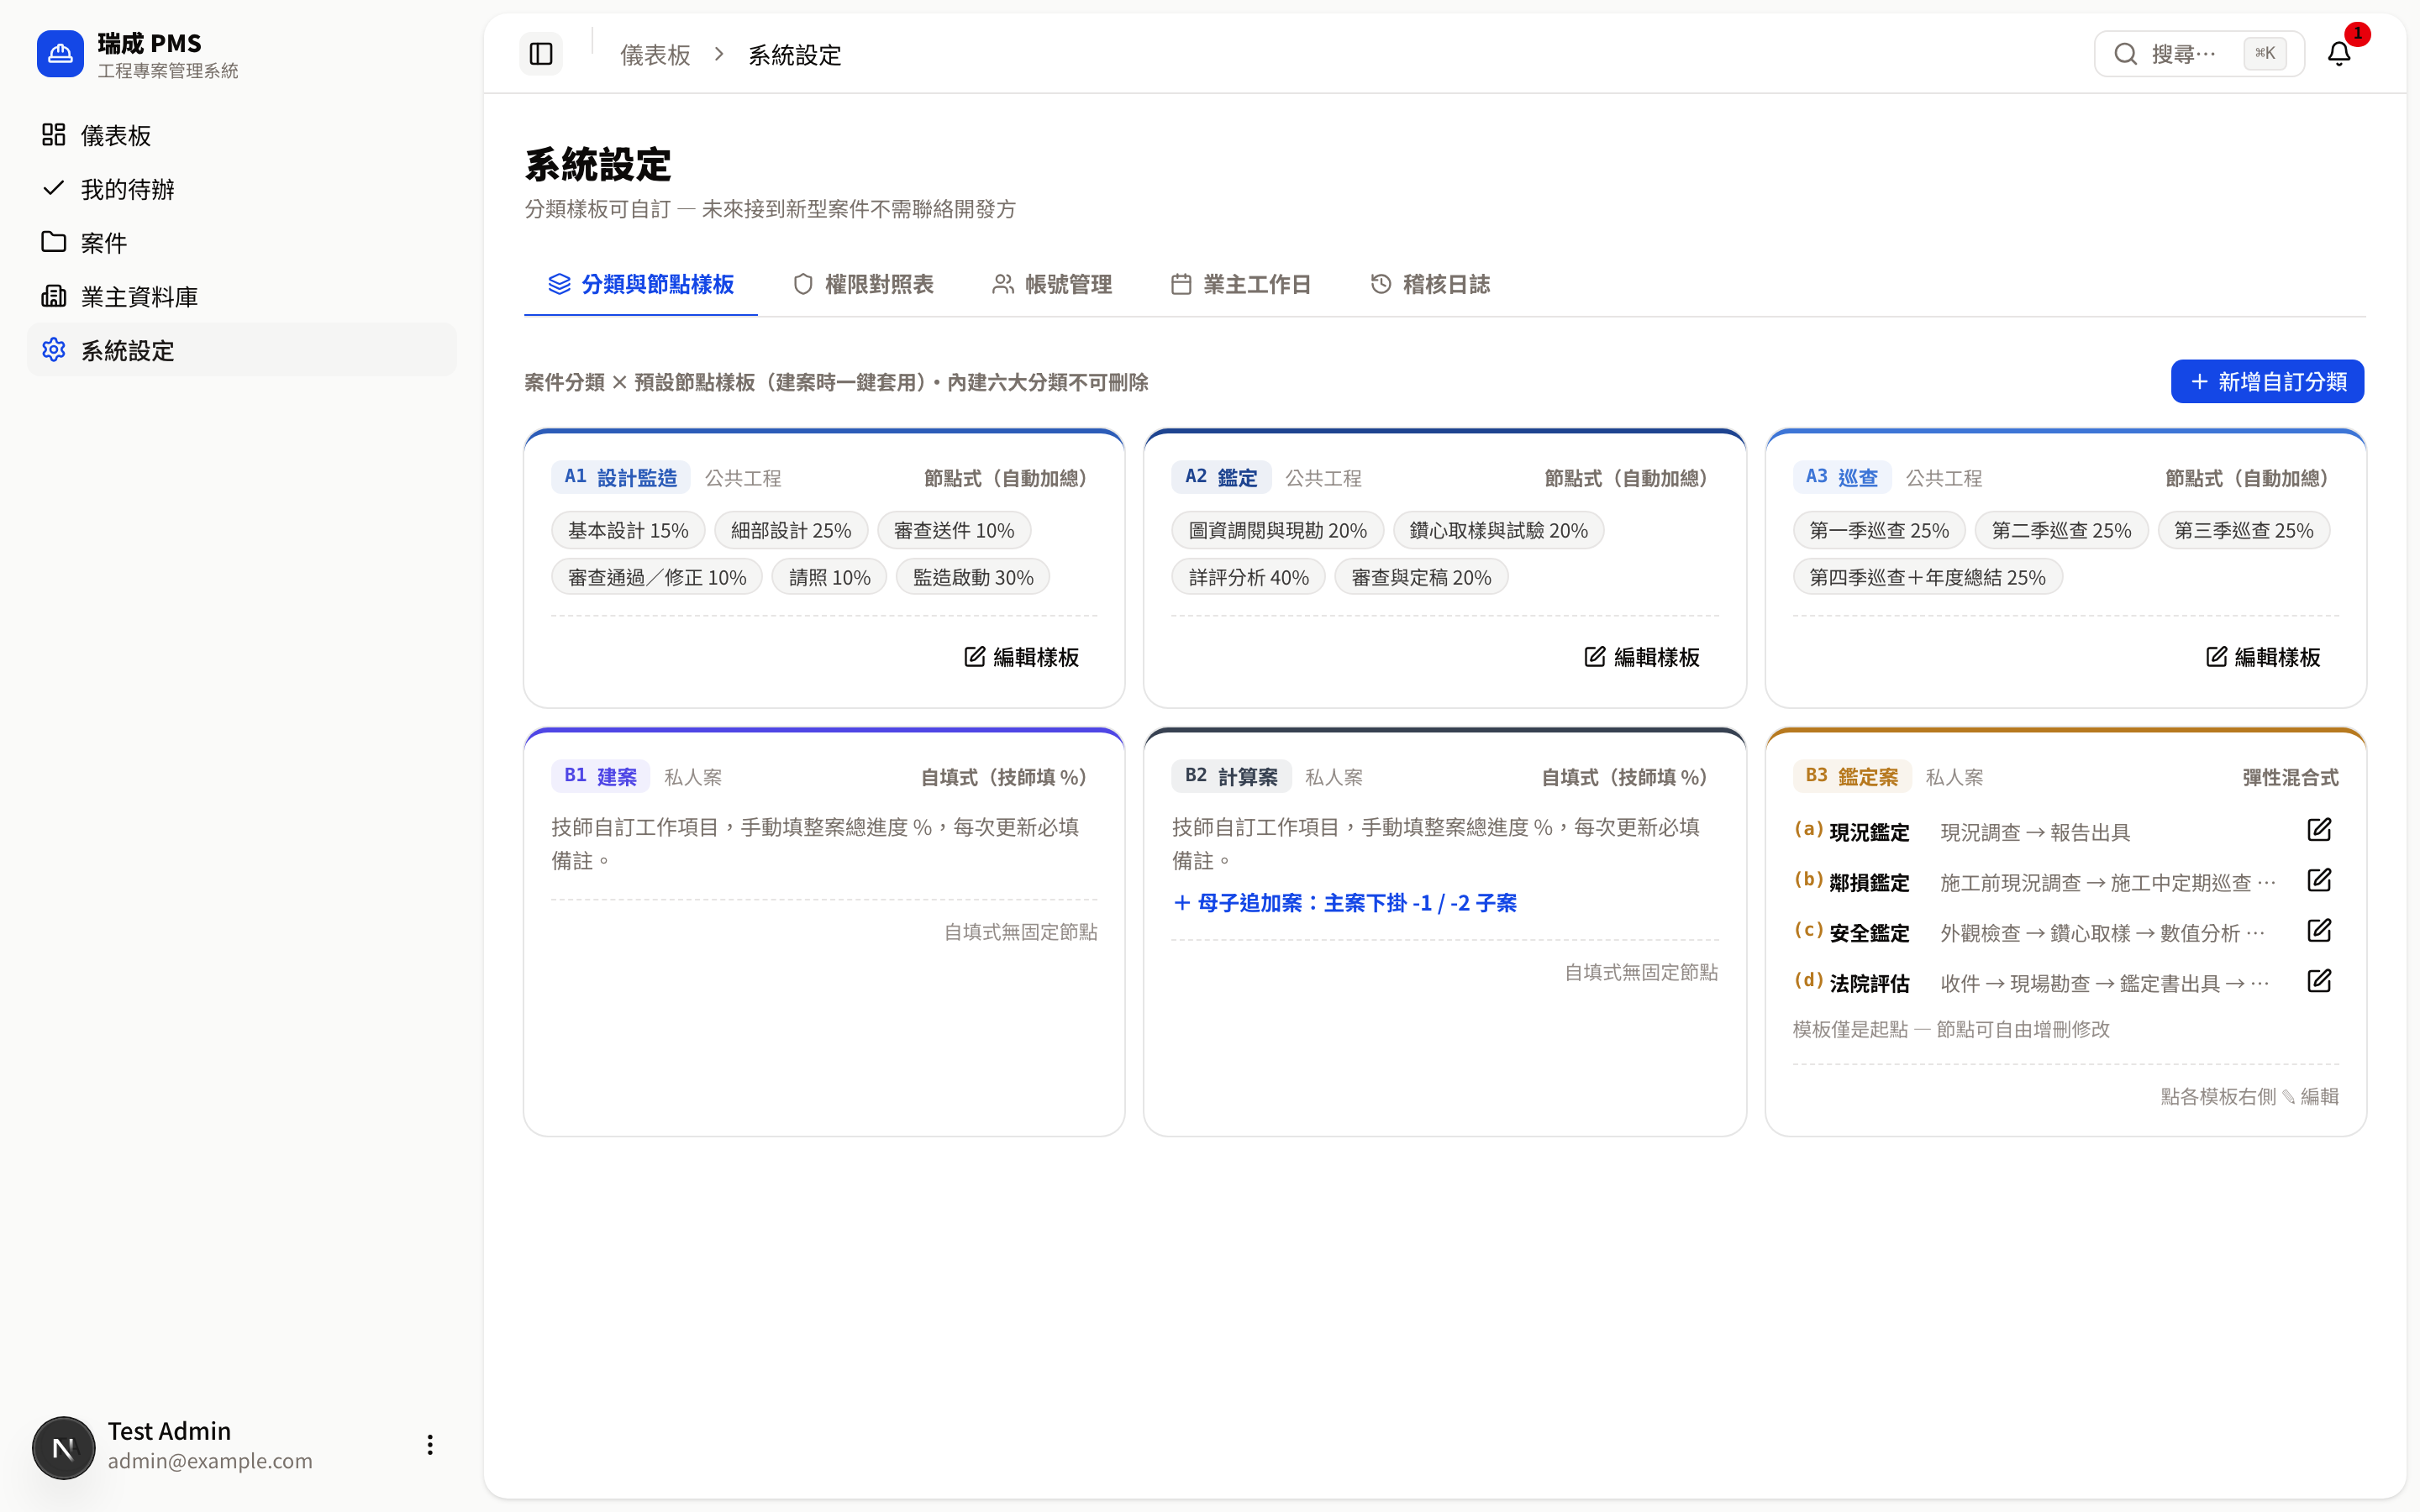Viewport: 2420px width, 1512px height.
Task: Open the 儀表板 sidebar item
Action: point(242,135)
